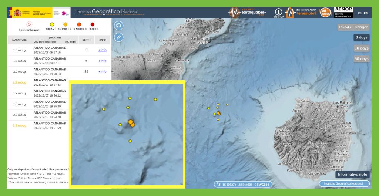Open the Informative note
This screenshot has height=196, width=379.
(x=352, y=174)
